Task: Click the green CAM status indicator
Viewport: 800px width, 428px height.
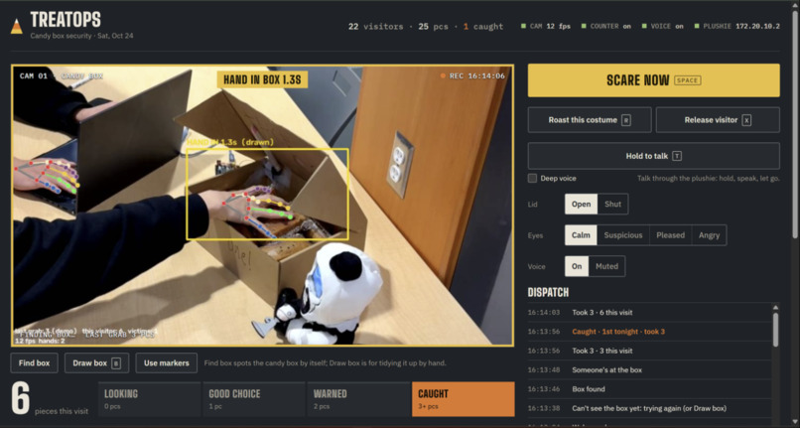Action: (523, 26)
